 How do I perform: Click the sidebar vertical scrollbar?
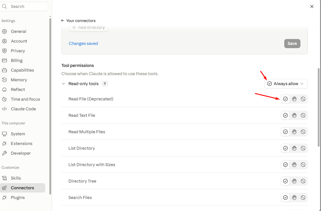point(50,106)
